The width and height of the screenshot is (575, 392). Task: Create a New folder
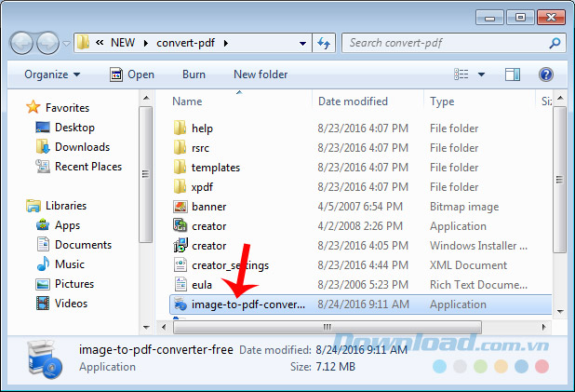(261, 74)
